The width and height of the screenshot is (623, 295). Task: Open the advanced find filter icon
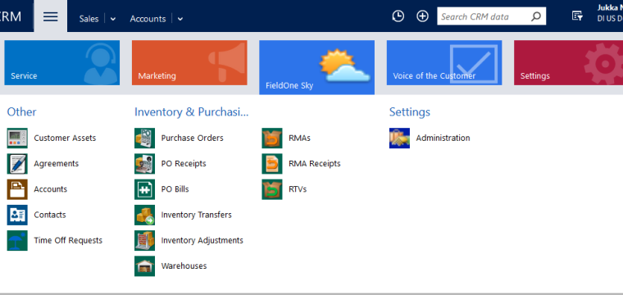click(577, 16)
